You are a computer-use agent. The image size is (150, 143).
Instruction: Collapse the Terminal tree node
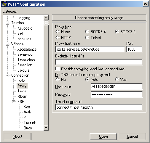tap(7, 23)
